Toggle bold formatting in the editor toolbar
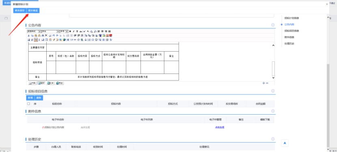 pyautogui.click(x=70, y=31)
